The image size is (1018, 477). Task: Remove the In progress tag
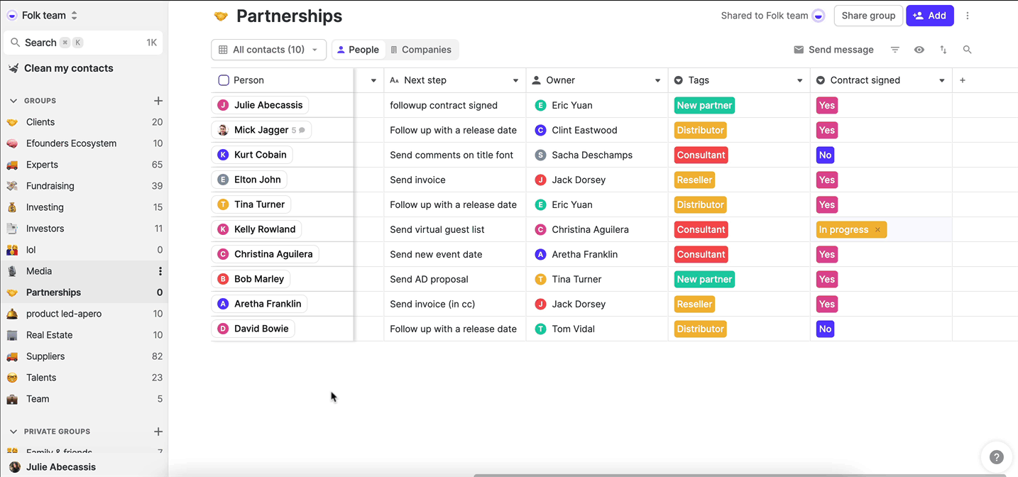point(878,230)
